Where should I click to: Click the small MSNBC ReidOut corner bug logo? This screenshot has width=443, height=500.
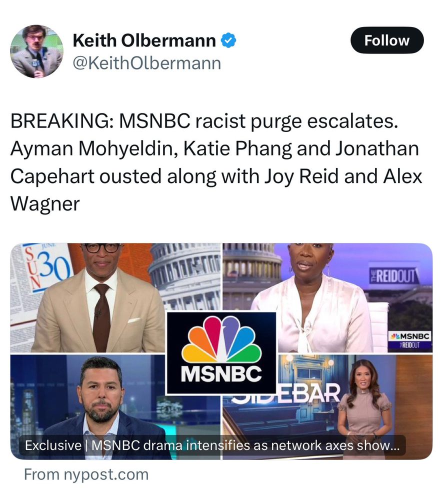(410, 340)
